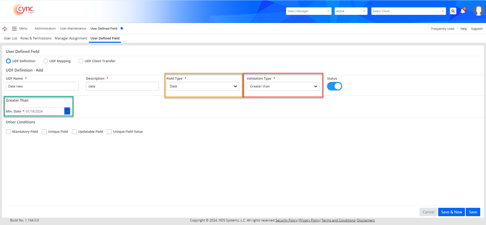Image resolution: width=486 pixels, height=225 pixels.
Task: Open notifications bell icon
Action: pyautogui.click(x=463, y=11)
